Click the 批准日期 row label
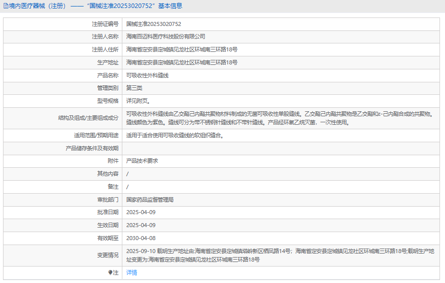 point(108,212)
